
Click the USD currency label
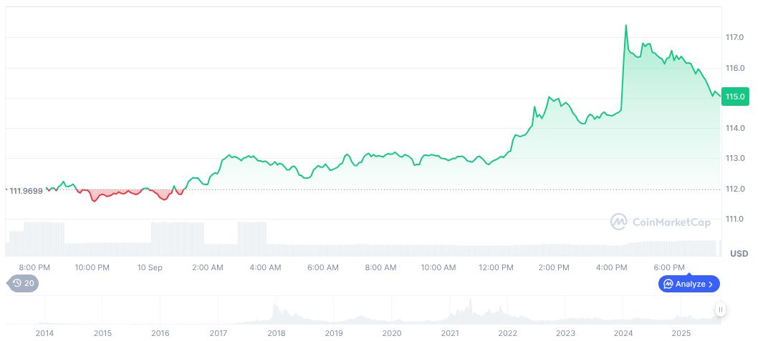coord(739,254)
